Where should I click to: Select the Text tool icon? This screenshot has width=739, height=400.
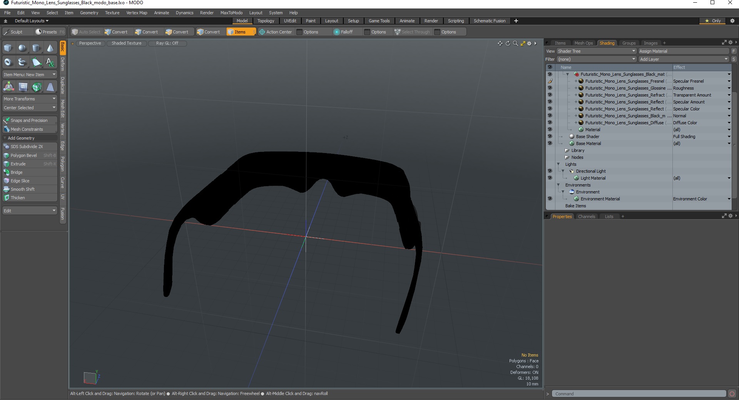(50, 62)
